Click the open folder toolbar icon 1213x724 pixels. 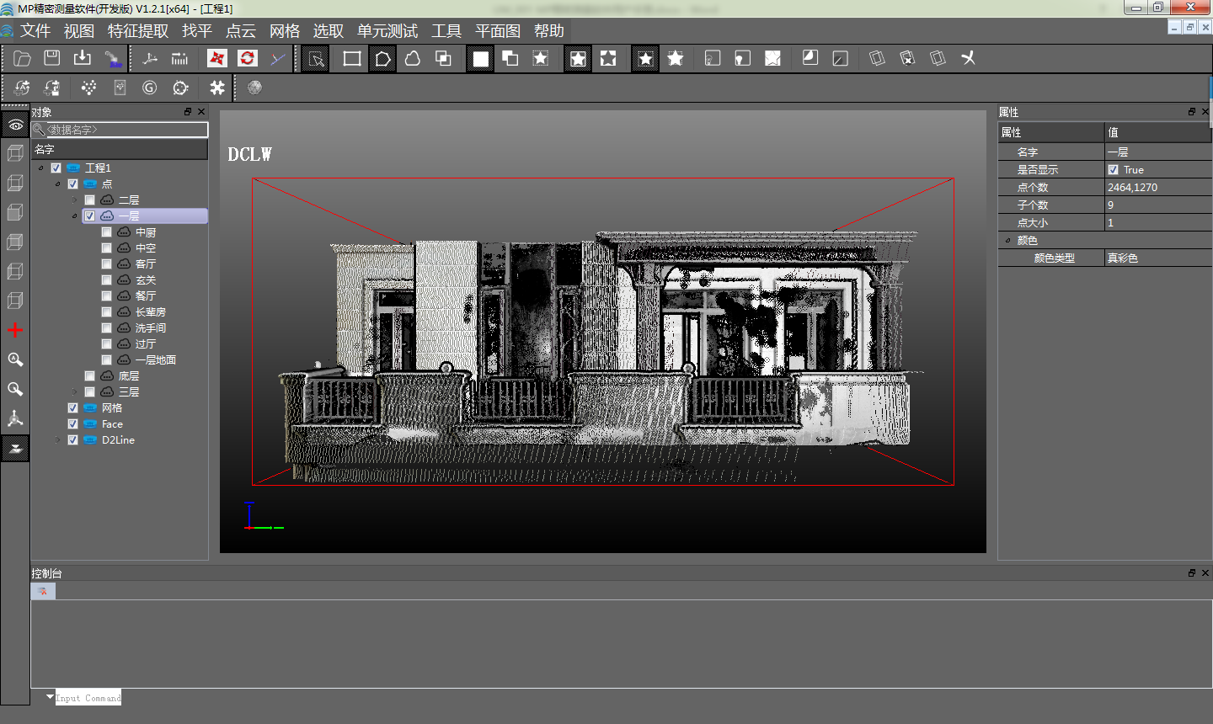[x=23, y=58]
